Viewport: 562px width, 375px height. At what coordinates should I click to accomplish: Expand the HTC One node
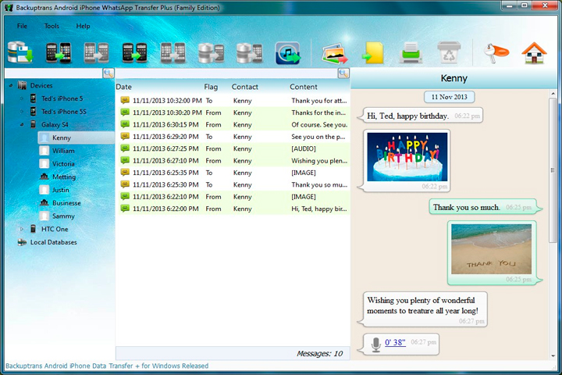point(22,229)
